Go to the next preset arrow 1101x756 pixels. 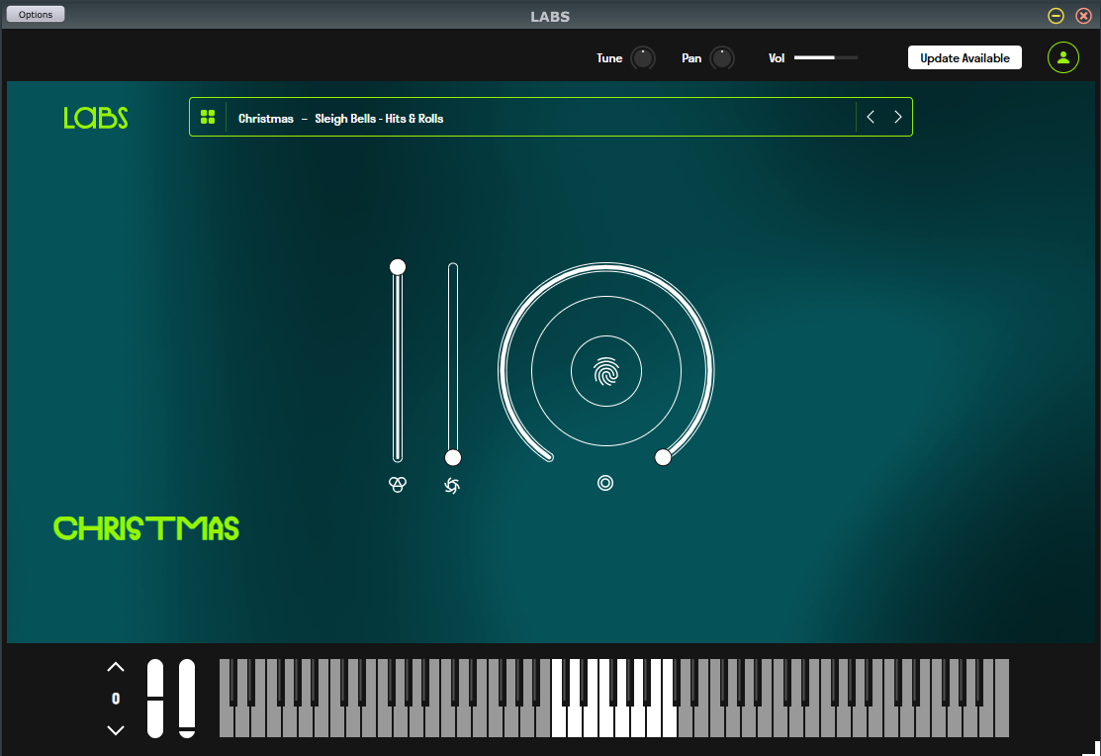click(x=897, y=117)
